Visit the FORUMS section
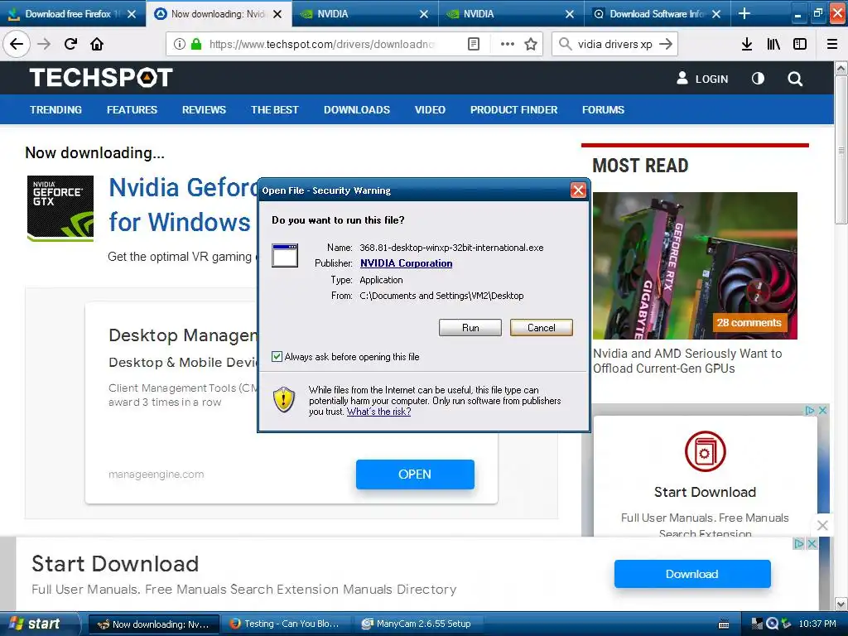848x636 pixels. click(603, 110)
